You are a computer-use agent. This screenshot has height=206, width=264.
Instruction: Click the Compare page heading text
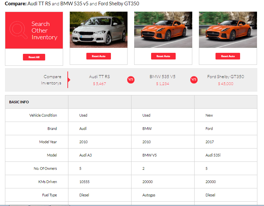click(x=72, y=4)
